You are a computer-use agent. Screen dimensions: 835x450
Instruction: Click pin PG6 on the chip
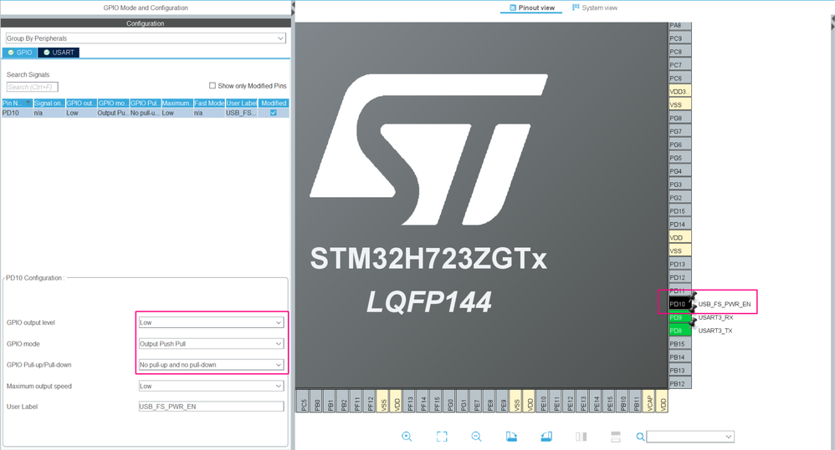tap(679, 144)
